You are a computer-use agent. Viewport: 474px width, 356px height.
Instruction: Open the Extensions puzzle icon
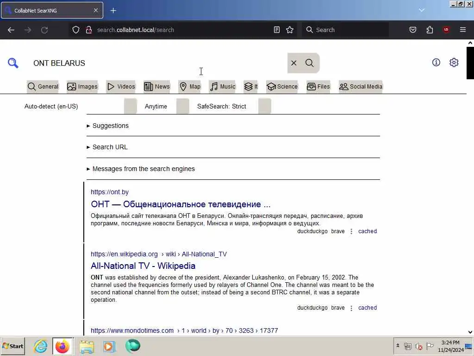tap(430, 30)
